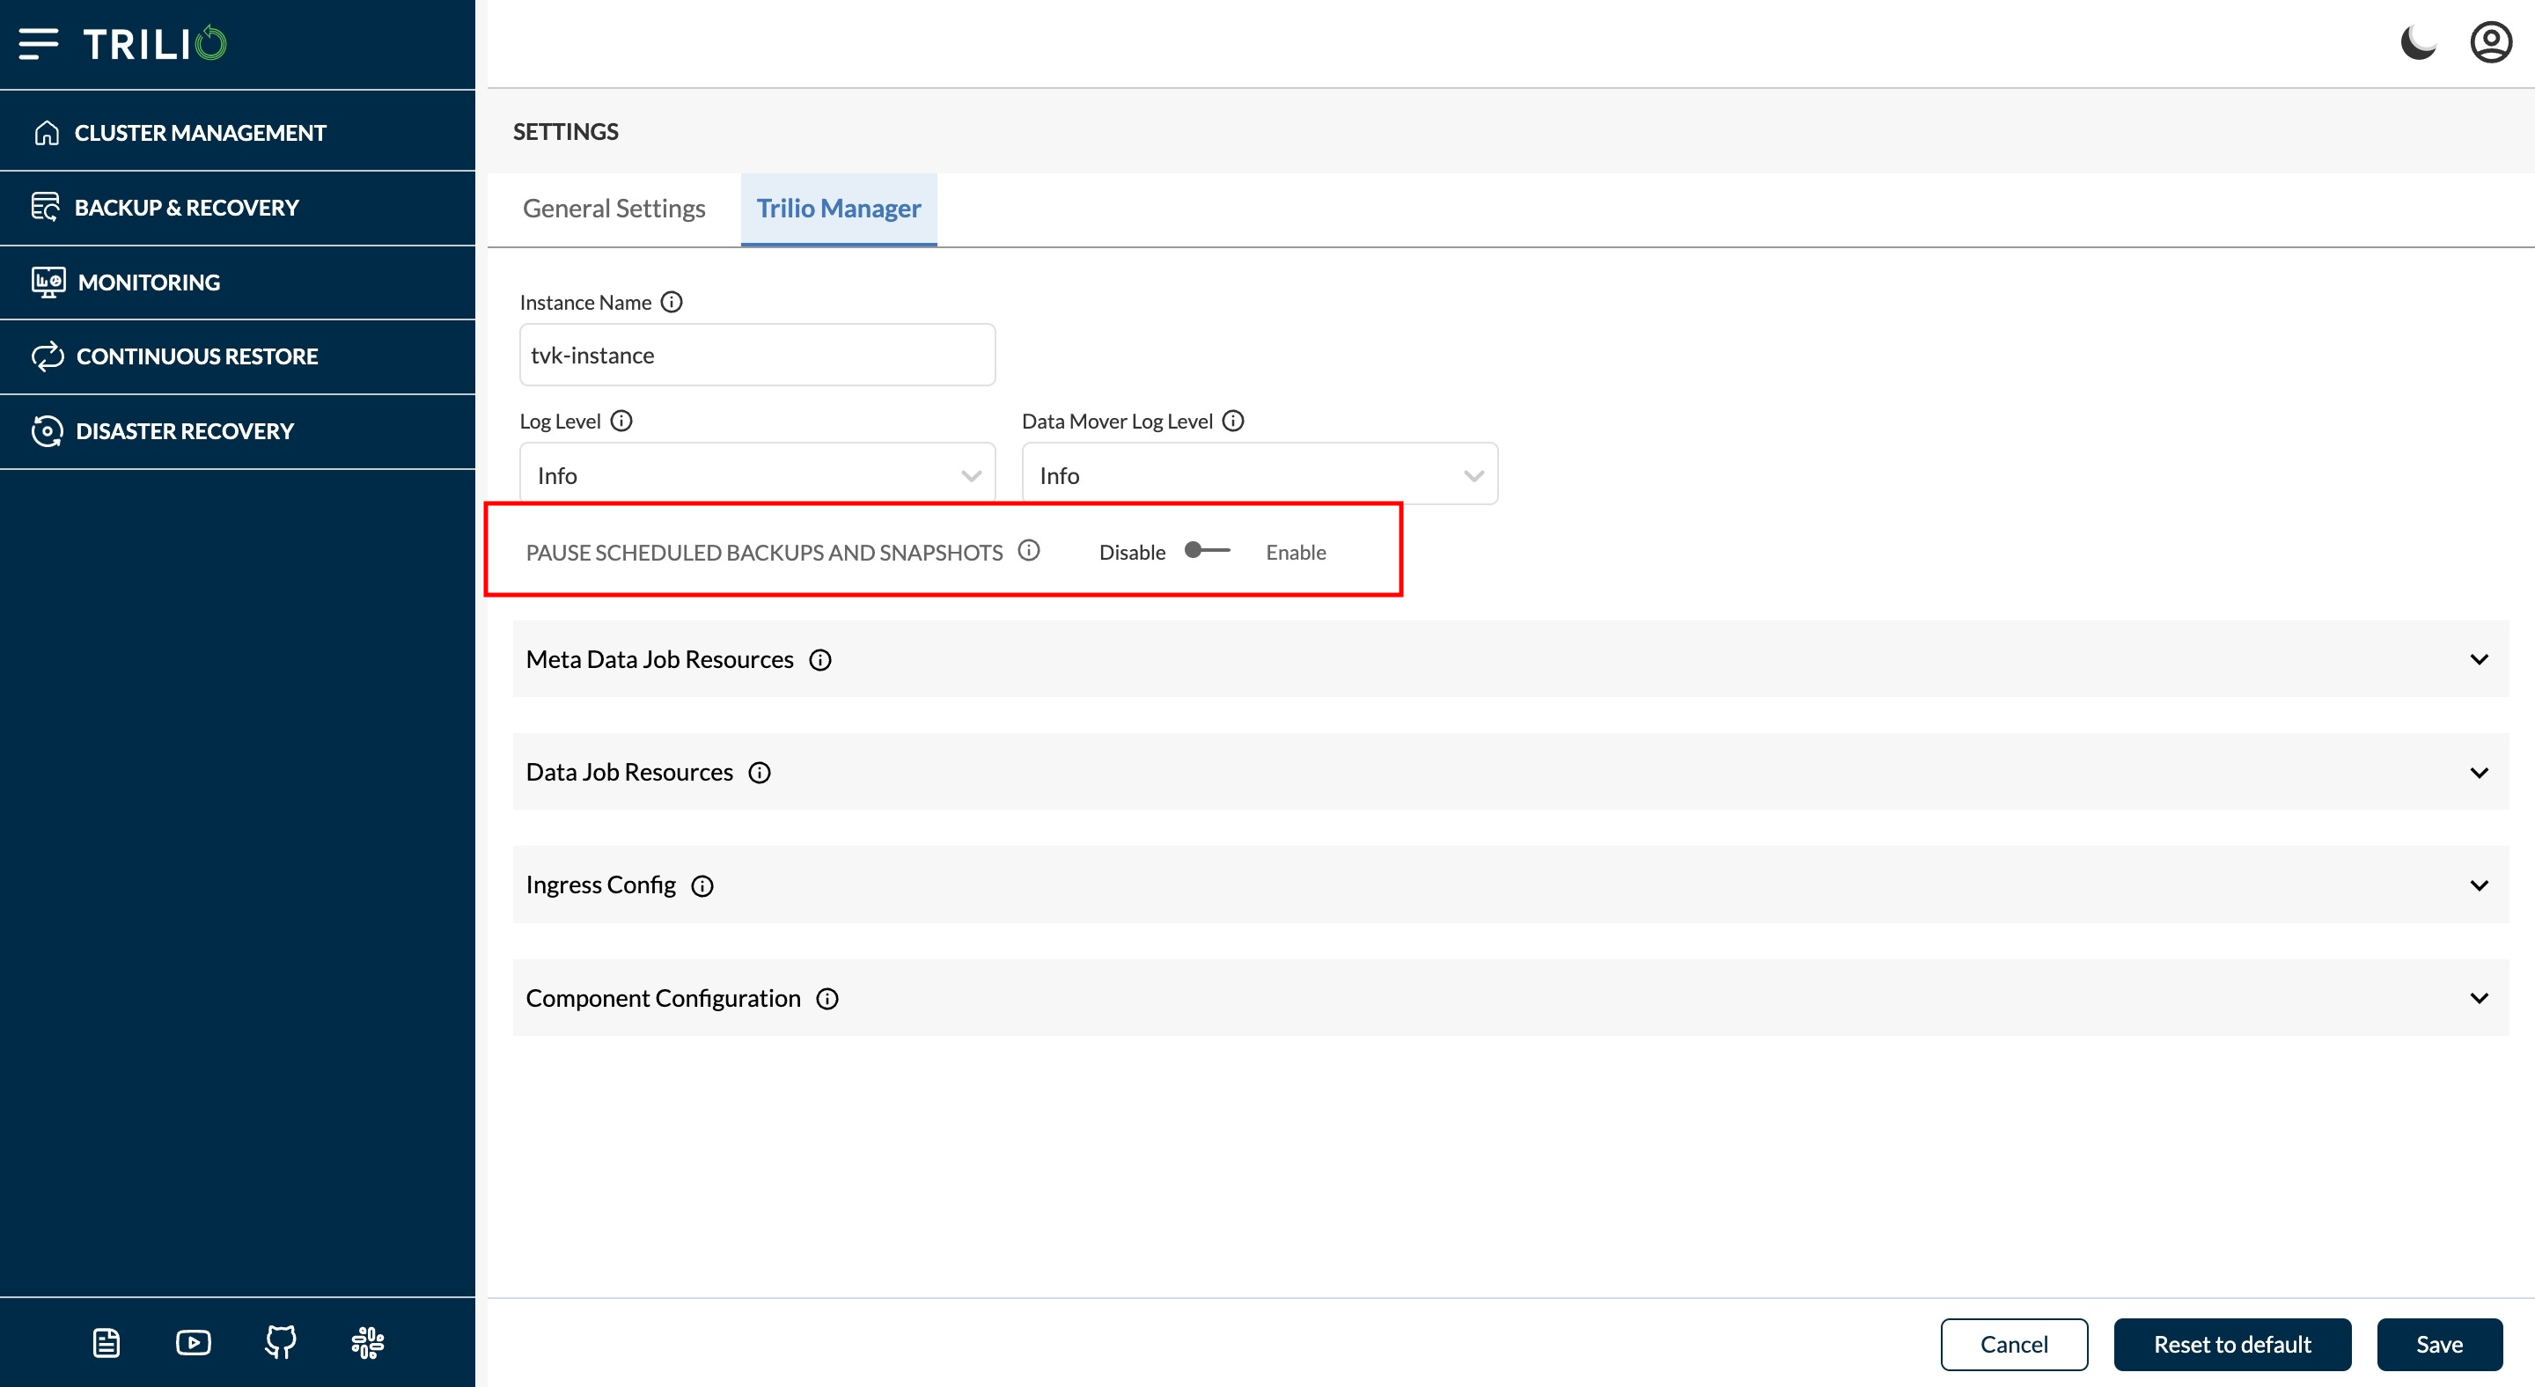Open the documentation icon in sidebar footer
2535x1387 pixels.
tap(107, 1342)
